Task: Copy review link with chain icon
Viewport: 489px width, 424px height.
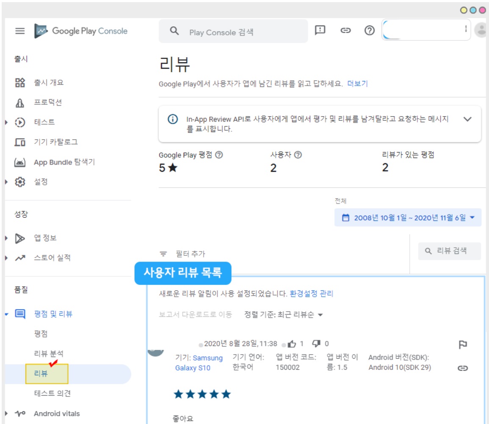Action: coord(463,368)
